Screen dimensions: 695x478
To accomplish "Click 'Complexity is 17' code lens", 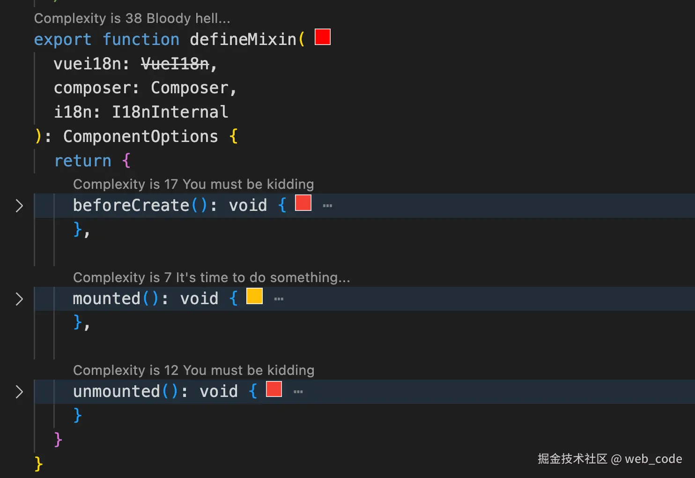I will 193,184.
